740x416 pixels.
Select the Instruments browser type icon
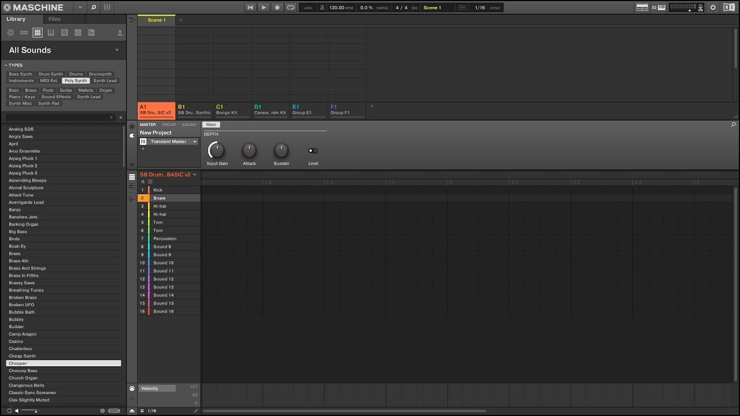tap(51, 33)
